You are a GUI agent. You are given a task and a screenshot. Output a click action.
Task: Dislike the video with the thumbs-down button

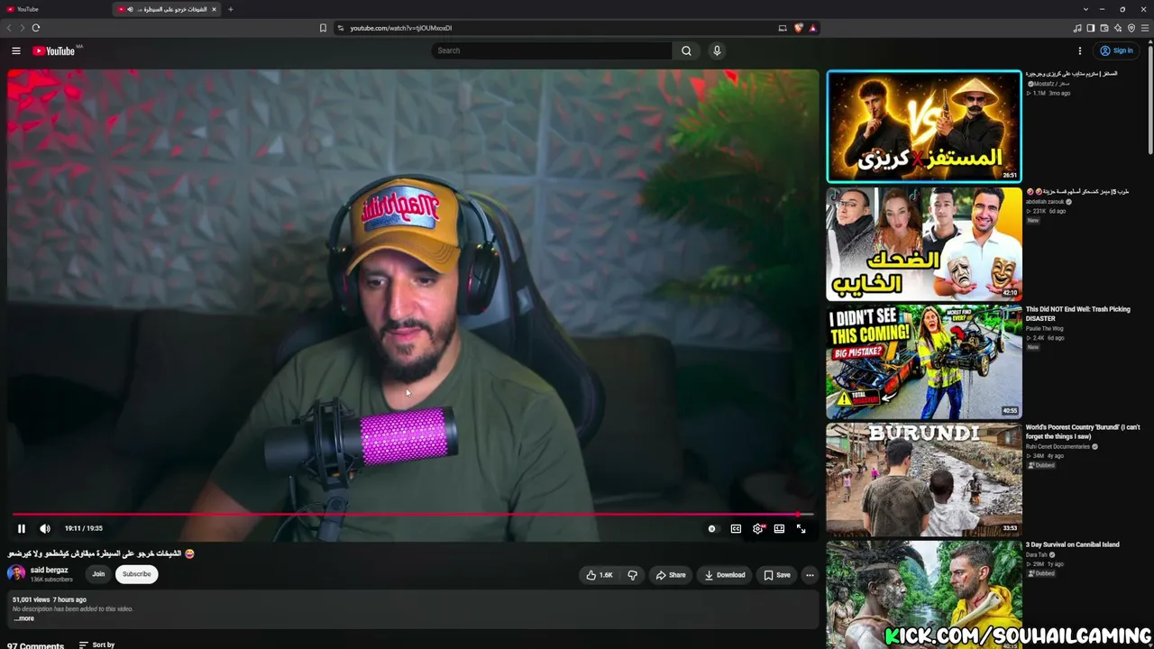[632, 575]
